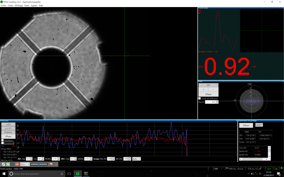Open the connect equipment (USB) icon

[x=4, y=164]
